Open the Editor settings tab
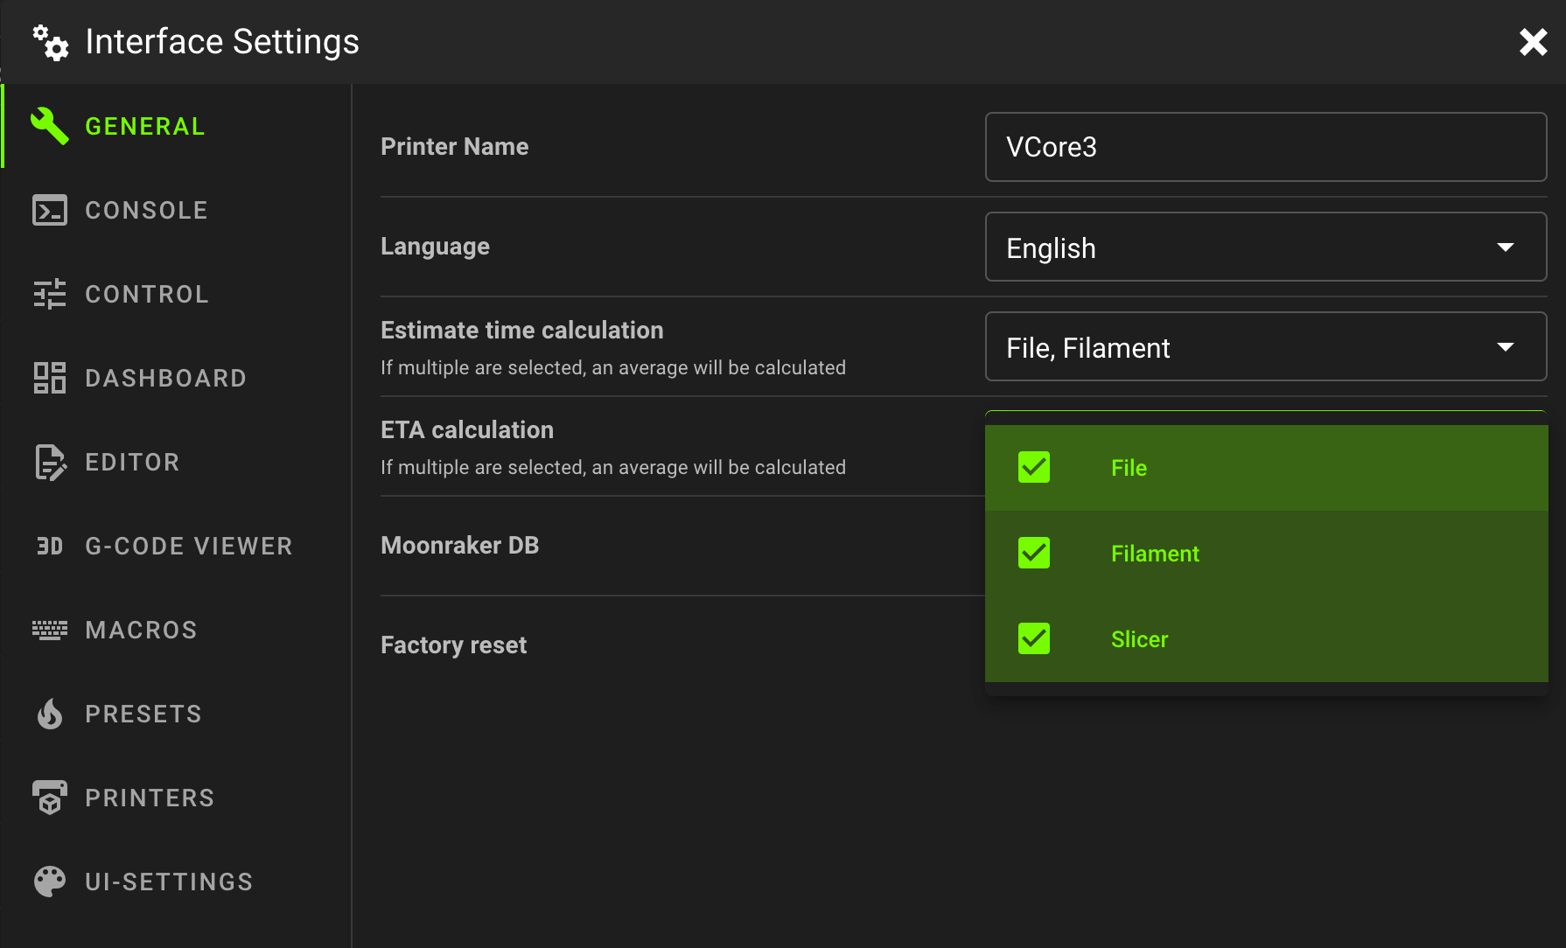 [177, 462]
